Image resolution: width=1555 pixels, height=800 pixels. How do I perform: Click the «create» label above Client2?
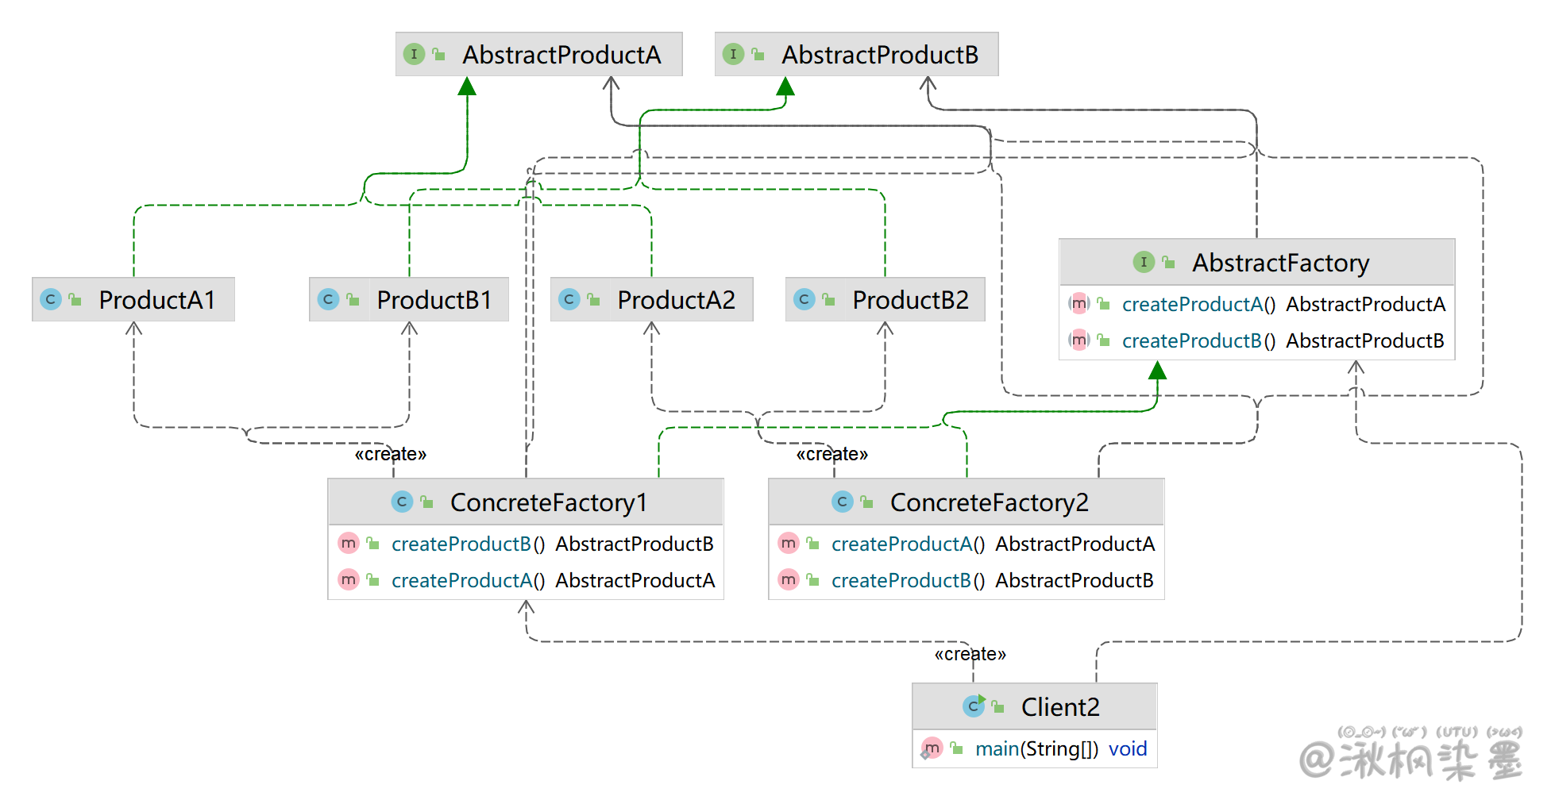970,654
